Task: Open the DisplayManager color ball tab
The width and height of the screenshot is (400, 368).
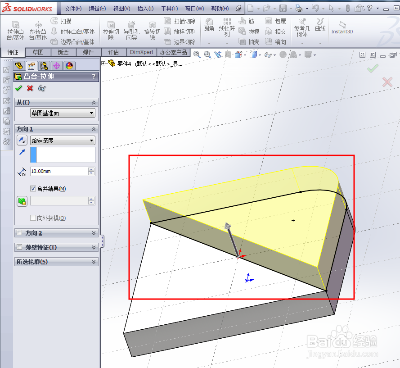Action: [69, 66]
